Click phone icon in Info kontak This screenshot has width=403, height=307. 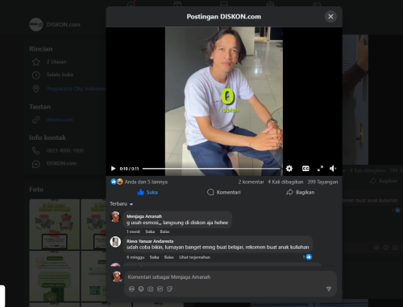pyautogui.click(x=36, y=151)
